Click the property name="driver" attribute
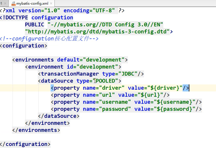The height and width of the screenshot is (148, 216). pyautogui.click(x=104, y=88)
